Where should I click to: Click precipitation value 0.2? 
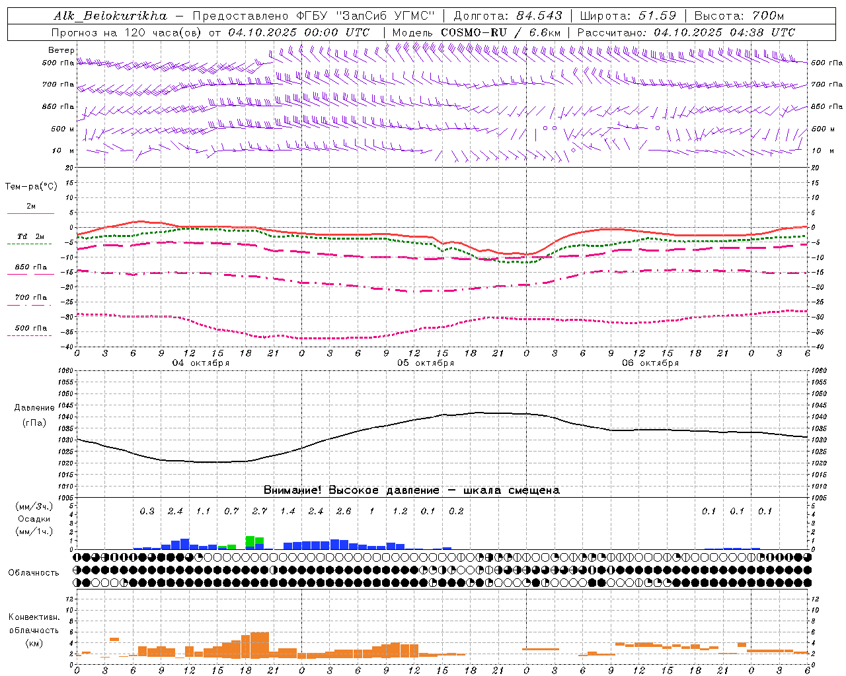[456, 512]
